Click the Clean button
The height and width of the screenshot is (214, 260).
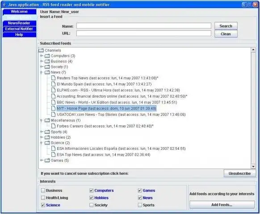tap(226, 34)
